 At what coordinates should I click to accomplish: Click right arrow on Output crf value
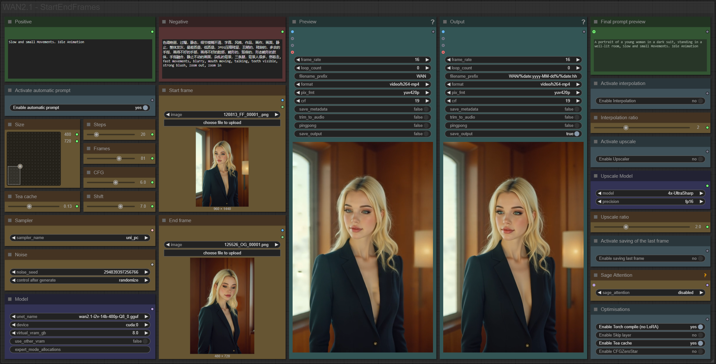pyautogui.click(x=578, y=101)
